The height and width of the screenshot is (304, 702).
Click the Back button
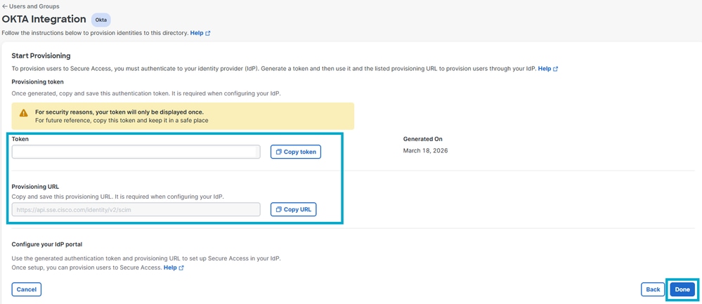click(x=653, y=289)
